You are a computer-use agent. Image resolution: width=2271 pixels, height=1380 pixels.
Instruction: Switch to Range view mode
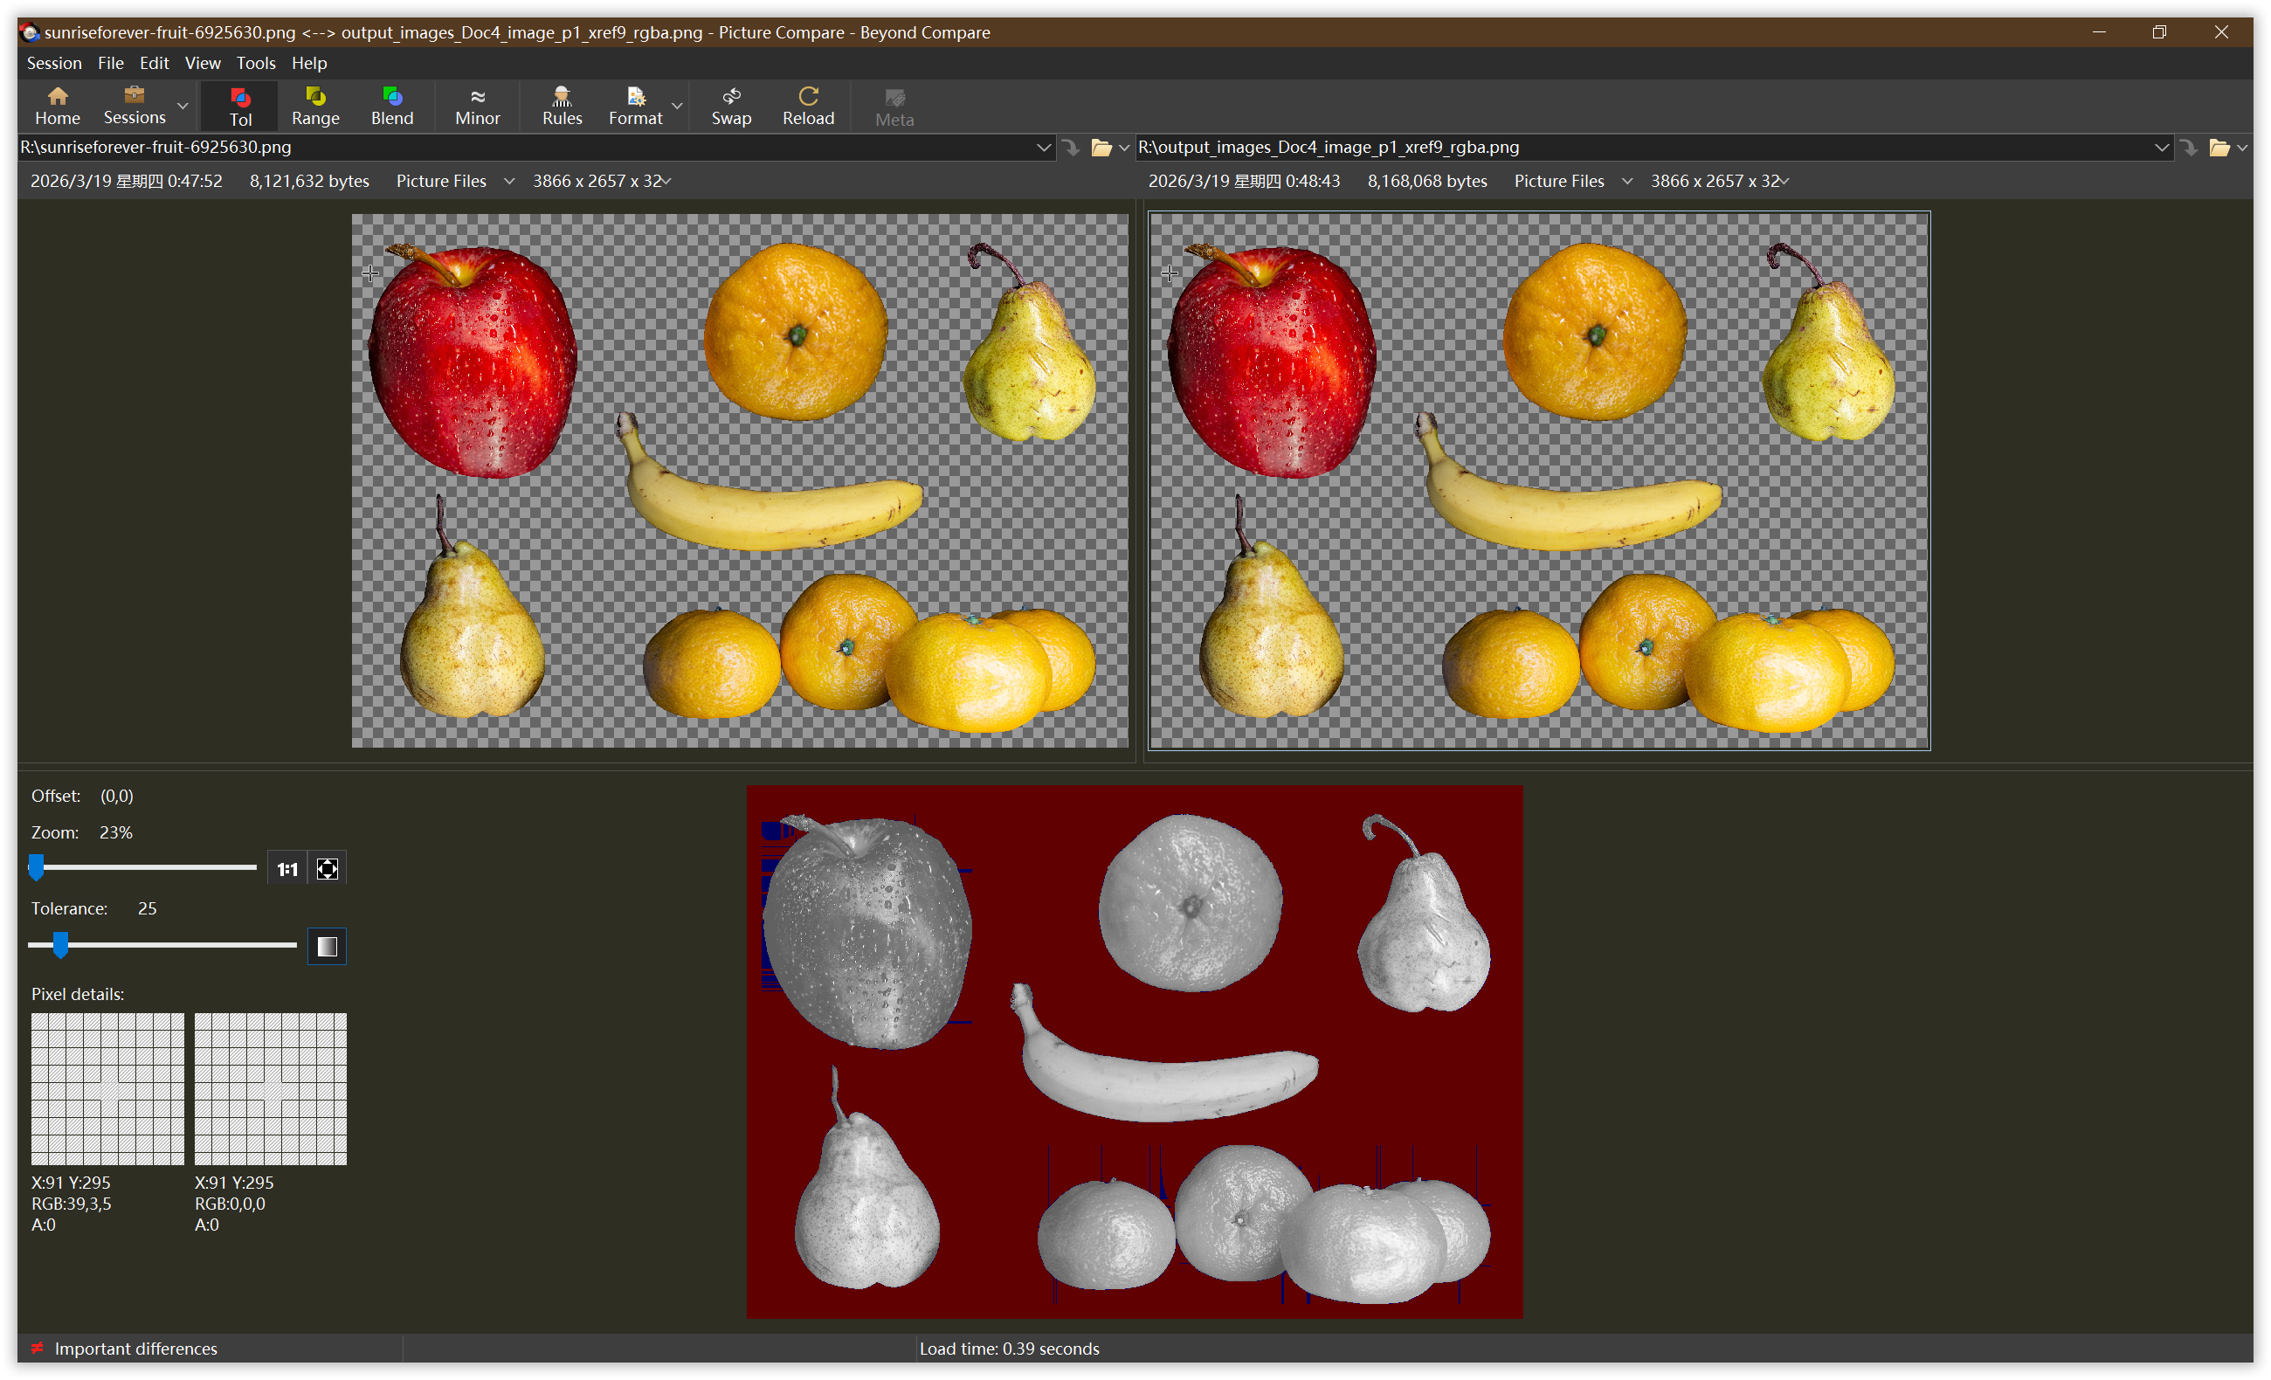315,105
